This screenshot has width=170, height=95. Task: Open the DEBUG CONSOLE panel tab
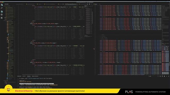pyautogui.click(x=35, y=76)
